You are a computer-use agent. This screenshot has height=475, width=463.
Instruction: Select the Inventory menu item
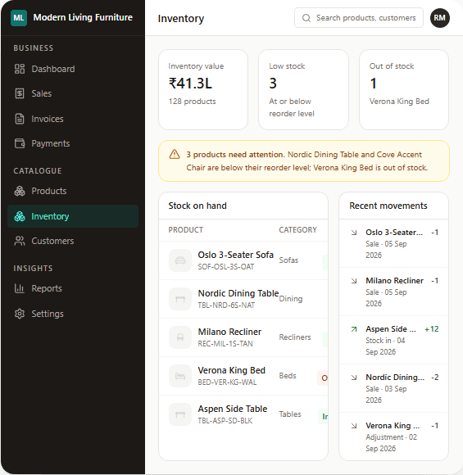[73, 216]
